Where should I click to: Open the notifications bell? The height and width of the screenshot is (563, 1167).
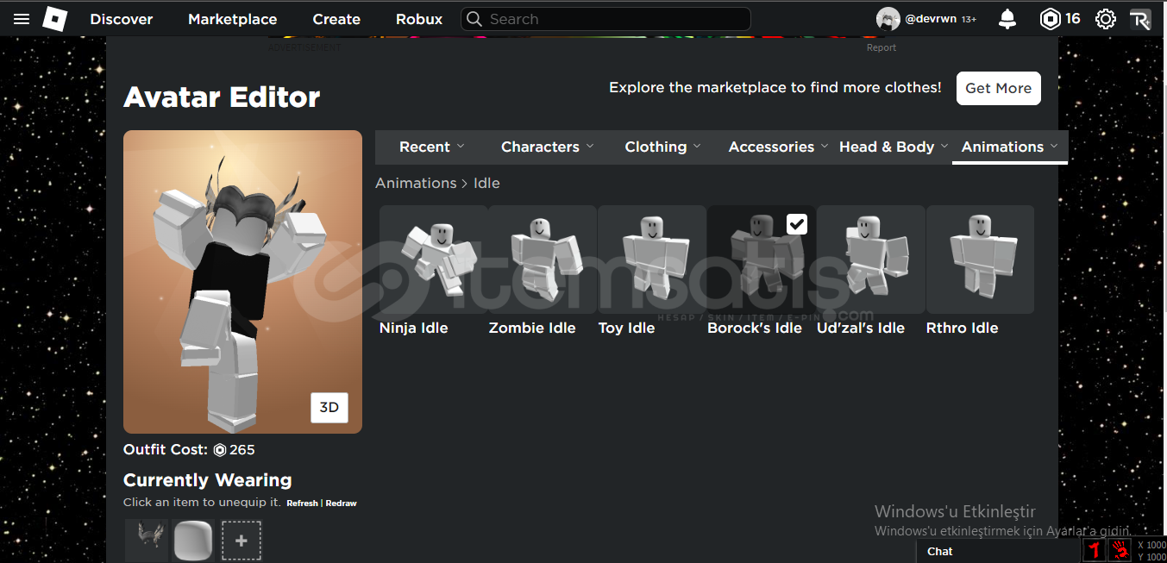click(1007, 19)
